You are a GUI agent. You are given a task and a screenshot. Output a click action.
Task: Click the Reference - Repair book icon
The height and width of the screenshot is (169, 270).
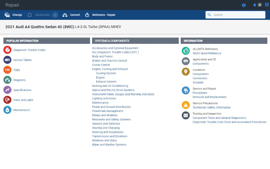87,15
